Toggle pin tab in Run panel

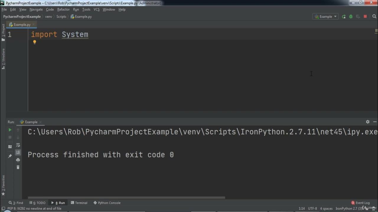pyautogui.click(x=10, y=156)
